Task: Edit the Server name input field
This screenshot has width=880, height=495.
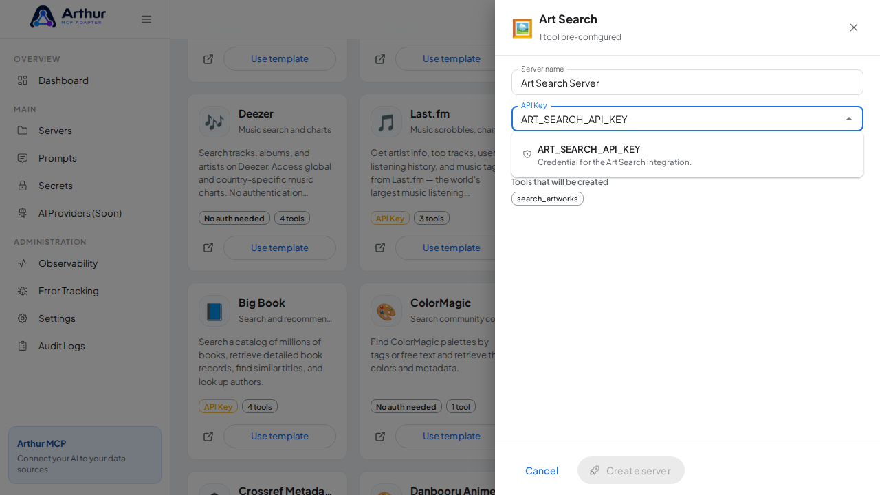Action: (x=687, y=82)
